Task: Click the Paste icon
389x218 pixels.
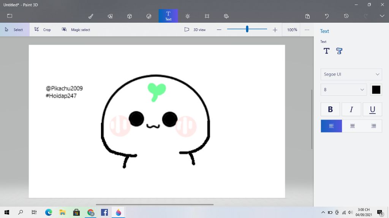Action: pos(307,16)
